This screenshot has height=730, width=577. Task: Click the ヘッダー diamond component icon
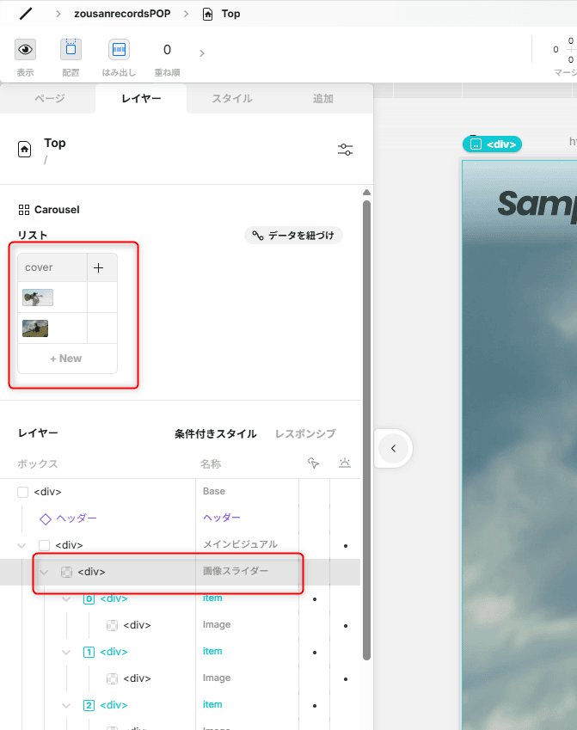point(46,518)
